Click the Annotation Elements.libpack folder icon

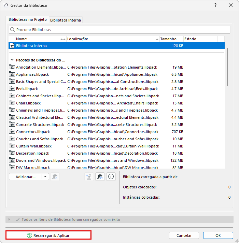click(x=12, y=67)
